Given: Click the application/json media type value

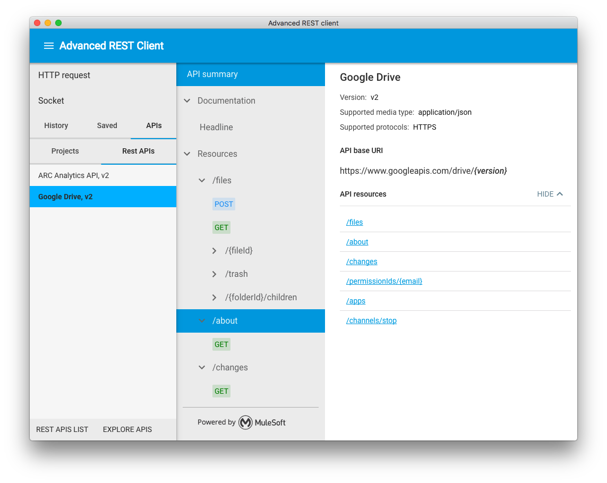Looking at the screenshot, I should pos(445,112).
